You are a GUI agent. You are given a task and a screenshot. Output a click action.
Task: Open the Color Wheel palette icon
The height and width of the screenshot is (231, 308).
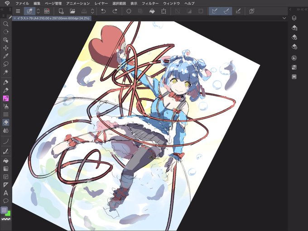point(294,58)
